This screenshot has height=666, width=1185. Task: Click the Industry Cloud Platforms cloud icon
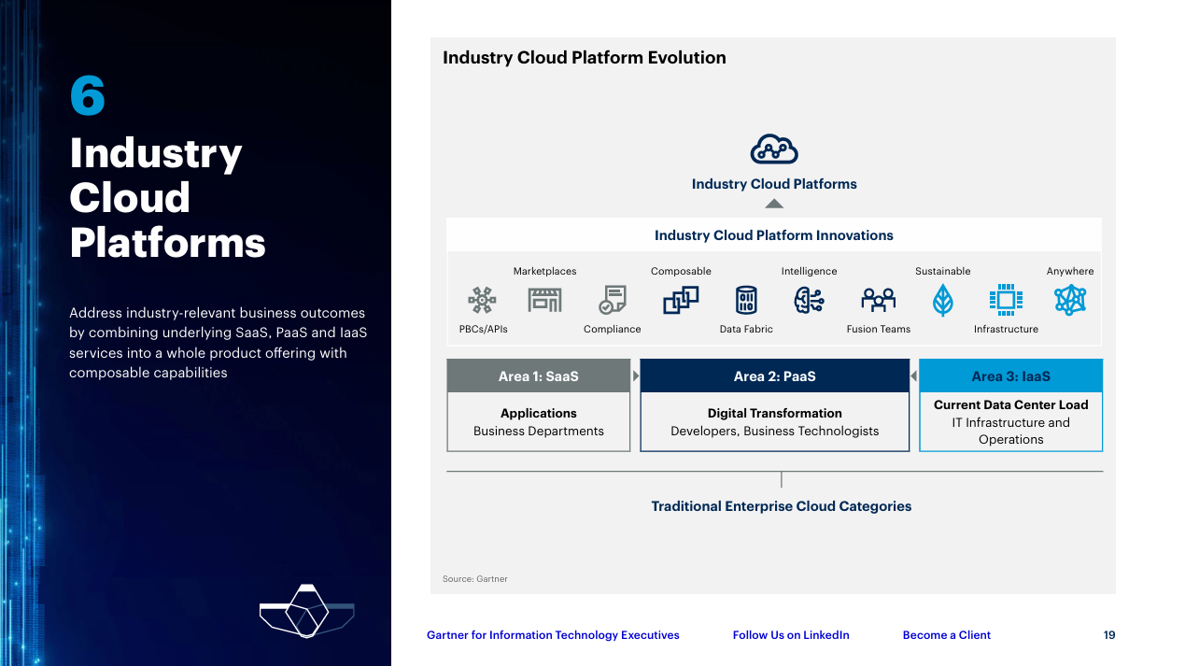pyautogui.click(x=774, y=149)
